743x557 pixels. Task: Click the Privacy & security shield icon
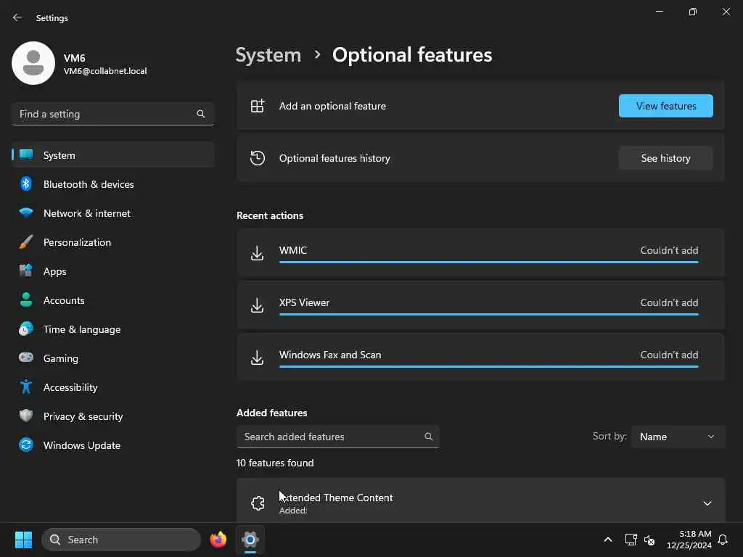[26, 416]
